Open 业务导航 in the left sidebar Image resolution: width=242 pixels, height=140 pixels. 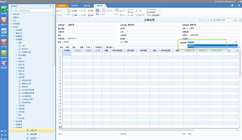(4, 10)
